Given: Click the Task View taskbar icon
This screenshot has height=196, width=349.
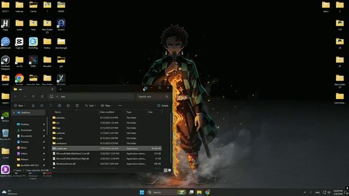Looking at the screenshot, I should 191,192.
